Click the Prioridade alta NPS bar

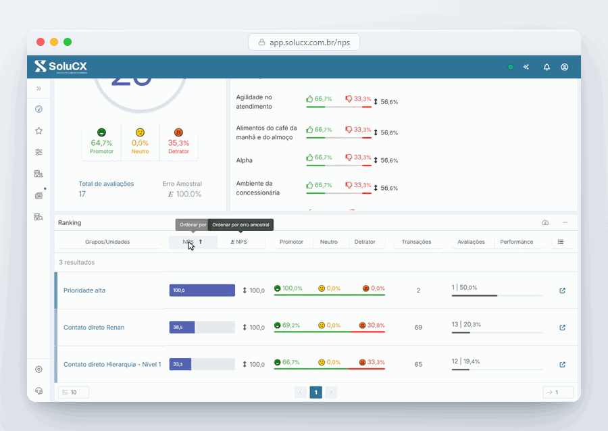pyautogui.click(x=202, y=290)
